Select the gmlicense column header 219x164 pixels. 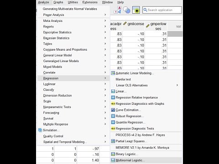(134, 26)
